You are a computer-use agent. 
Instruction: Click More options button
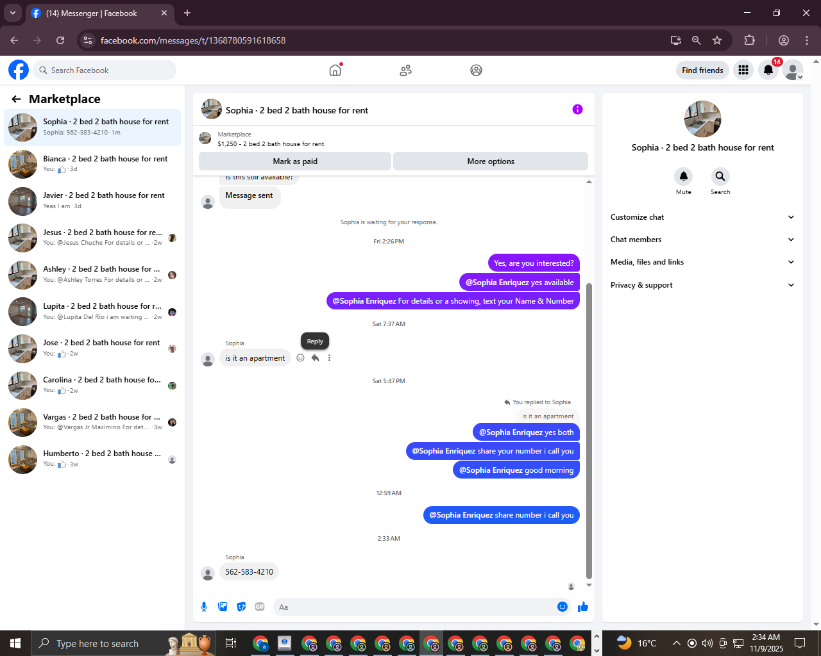click(x=491, y=161)
